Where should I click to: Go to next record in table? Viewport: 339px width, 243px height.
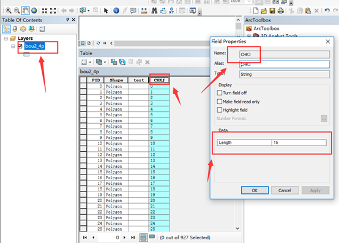[x=124, y=237]
